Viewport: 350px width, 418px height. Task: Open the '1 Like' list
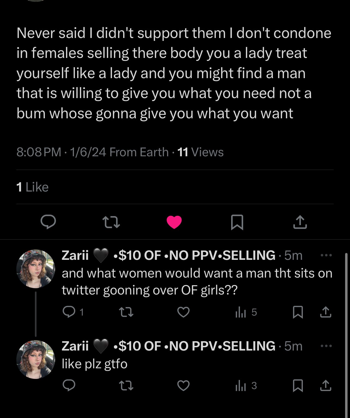pyautogui.click(x=32, y=187)
